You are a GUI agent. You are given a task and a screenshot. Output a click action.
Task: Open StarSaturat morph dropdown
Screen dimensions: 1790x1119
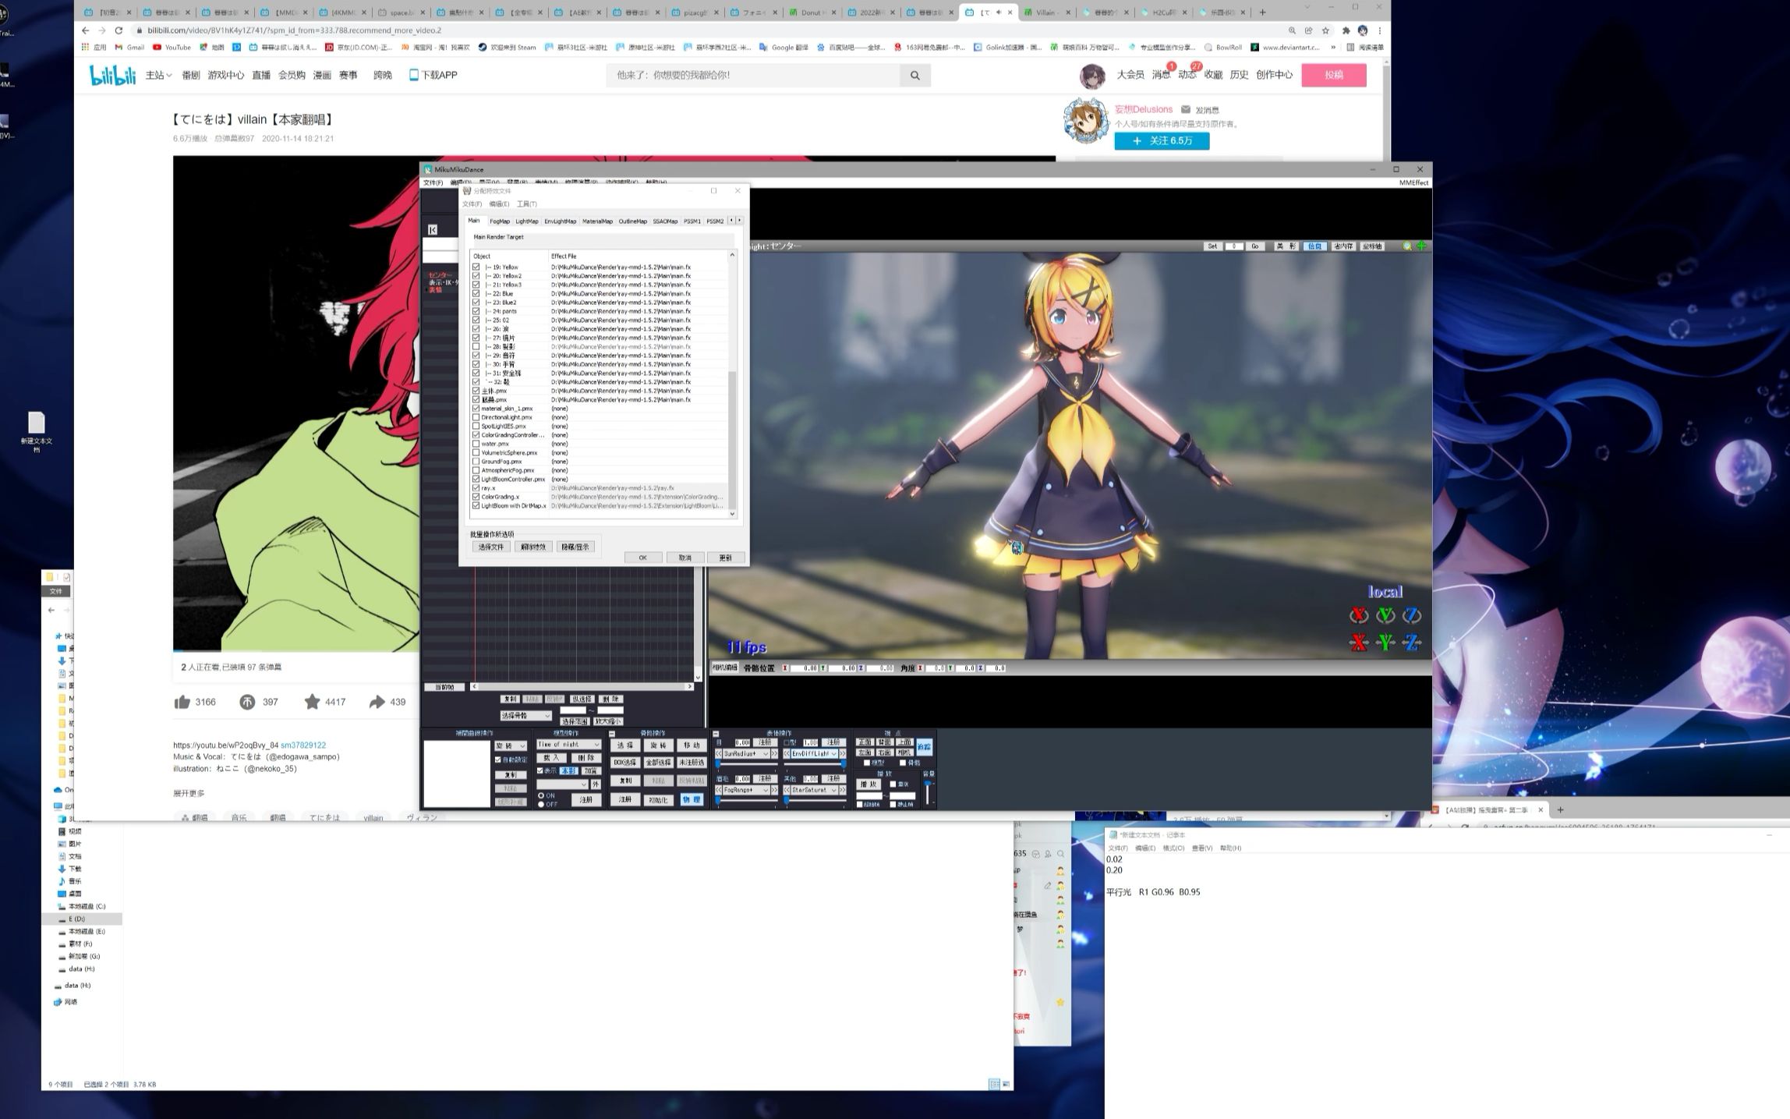click(814, 790)
